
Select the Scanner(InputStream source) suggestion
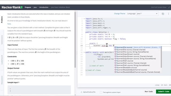coord(138,54)
